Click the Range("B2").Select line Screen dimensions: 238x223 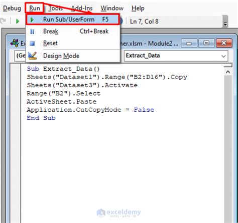click(64, 94)
